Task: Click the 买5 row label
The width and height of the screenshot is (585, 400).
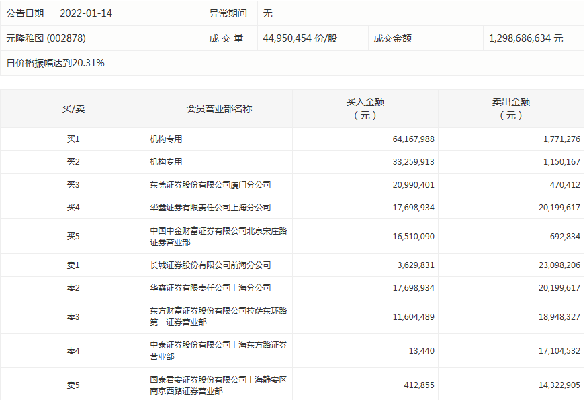Action: point(73,237)
